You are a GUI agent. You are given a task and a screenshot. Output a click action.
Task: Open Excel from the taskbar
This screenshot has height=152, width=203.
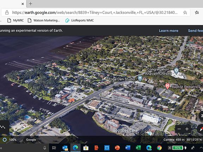pos(138,148)
